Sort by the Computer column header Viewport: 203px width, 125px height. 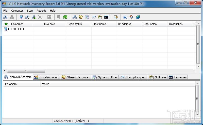pos(18,24)
